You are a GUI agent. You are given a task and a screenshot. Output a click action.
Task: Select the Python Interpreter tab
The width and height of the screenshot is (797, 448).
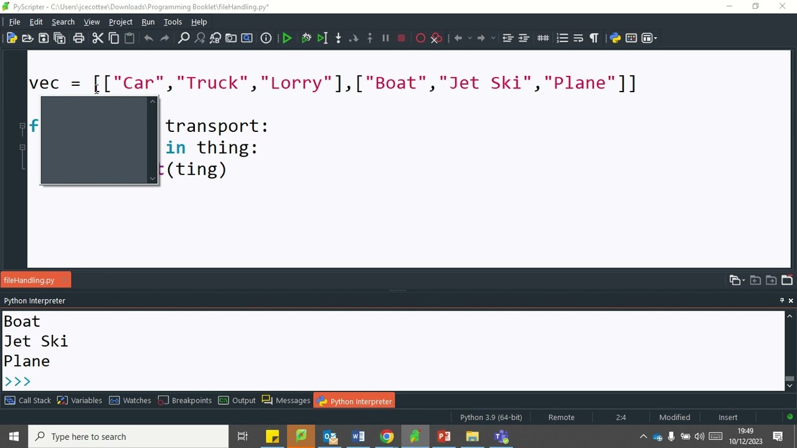click(354, 401)
